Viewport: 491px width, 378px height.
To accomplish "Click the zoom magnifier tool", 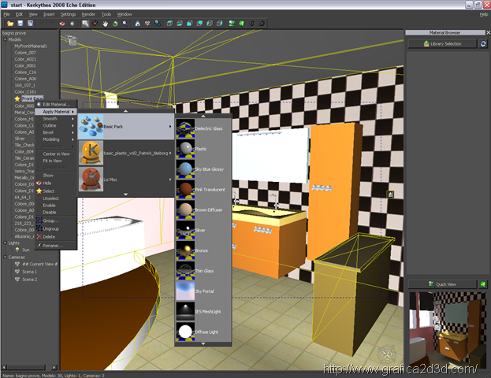I will tap(125, 24).
